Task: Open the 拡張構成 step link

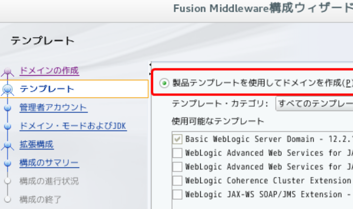Action: (x=36, y=144)
